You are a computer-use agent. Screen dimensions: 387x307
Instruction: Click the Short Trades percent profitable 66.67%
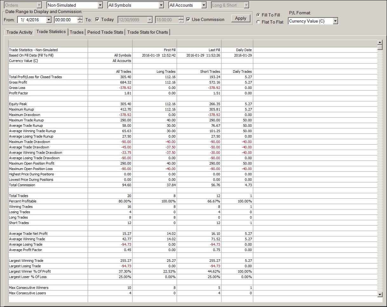[x=214, y=201]
